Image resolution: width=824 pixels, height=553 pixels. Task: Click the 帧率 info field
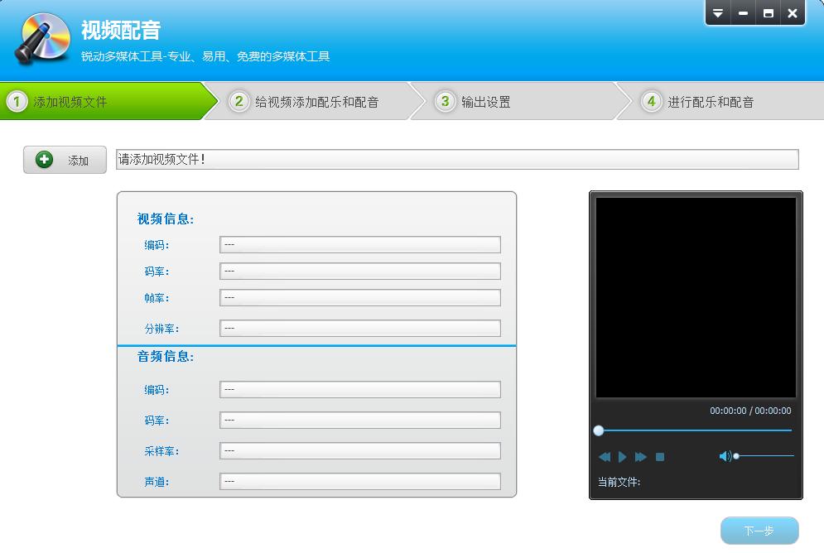click(x=360, y=298)
